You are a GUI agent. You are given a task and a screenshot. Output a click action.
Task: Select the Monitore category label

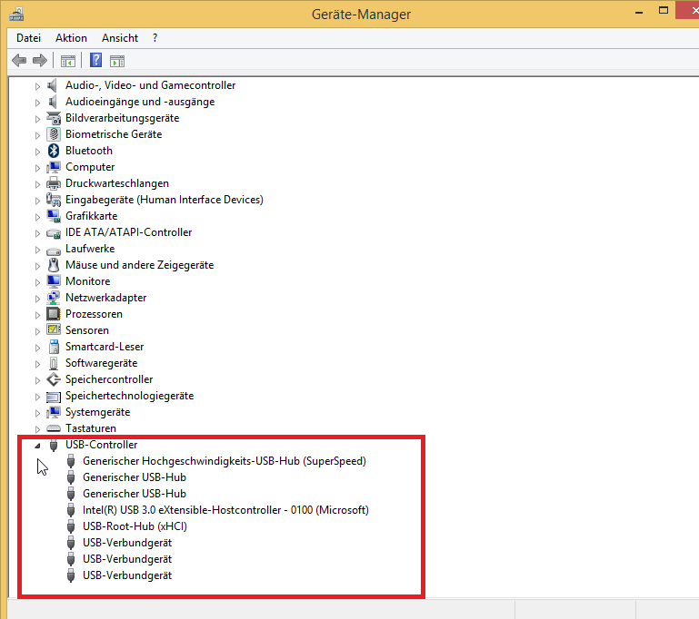tap(88, 281)
